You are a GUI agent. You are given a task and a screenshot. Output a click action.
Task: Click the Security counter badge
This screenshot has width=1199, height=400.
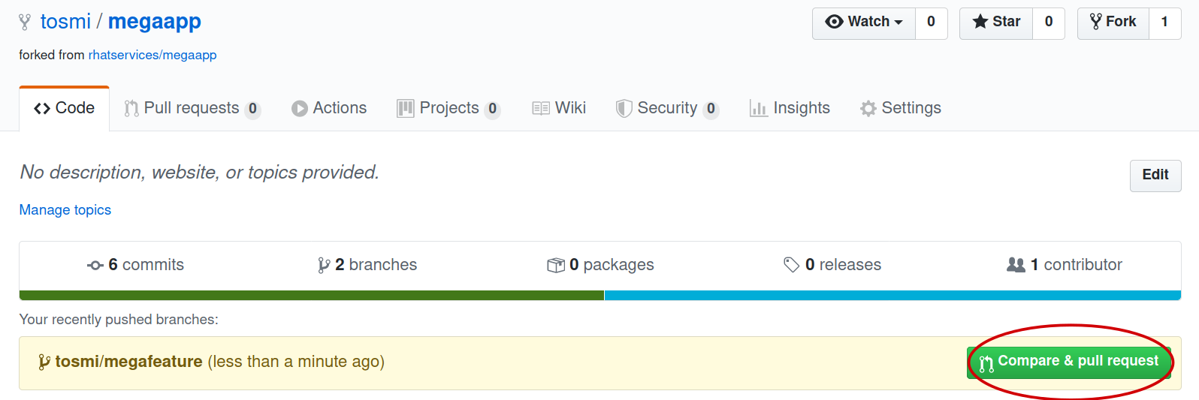click(711, 109)
